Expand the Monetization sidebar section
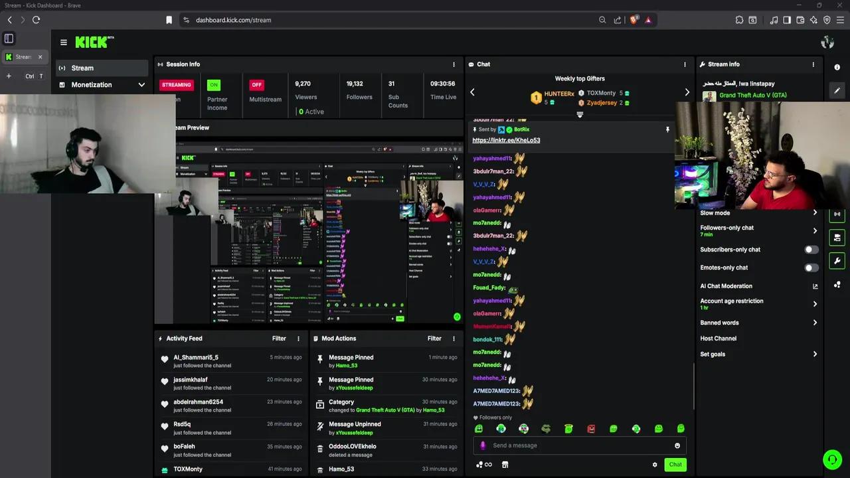850x478 pixels. coord(141,85)
